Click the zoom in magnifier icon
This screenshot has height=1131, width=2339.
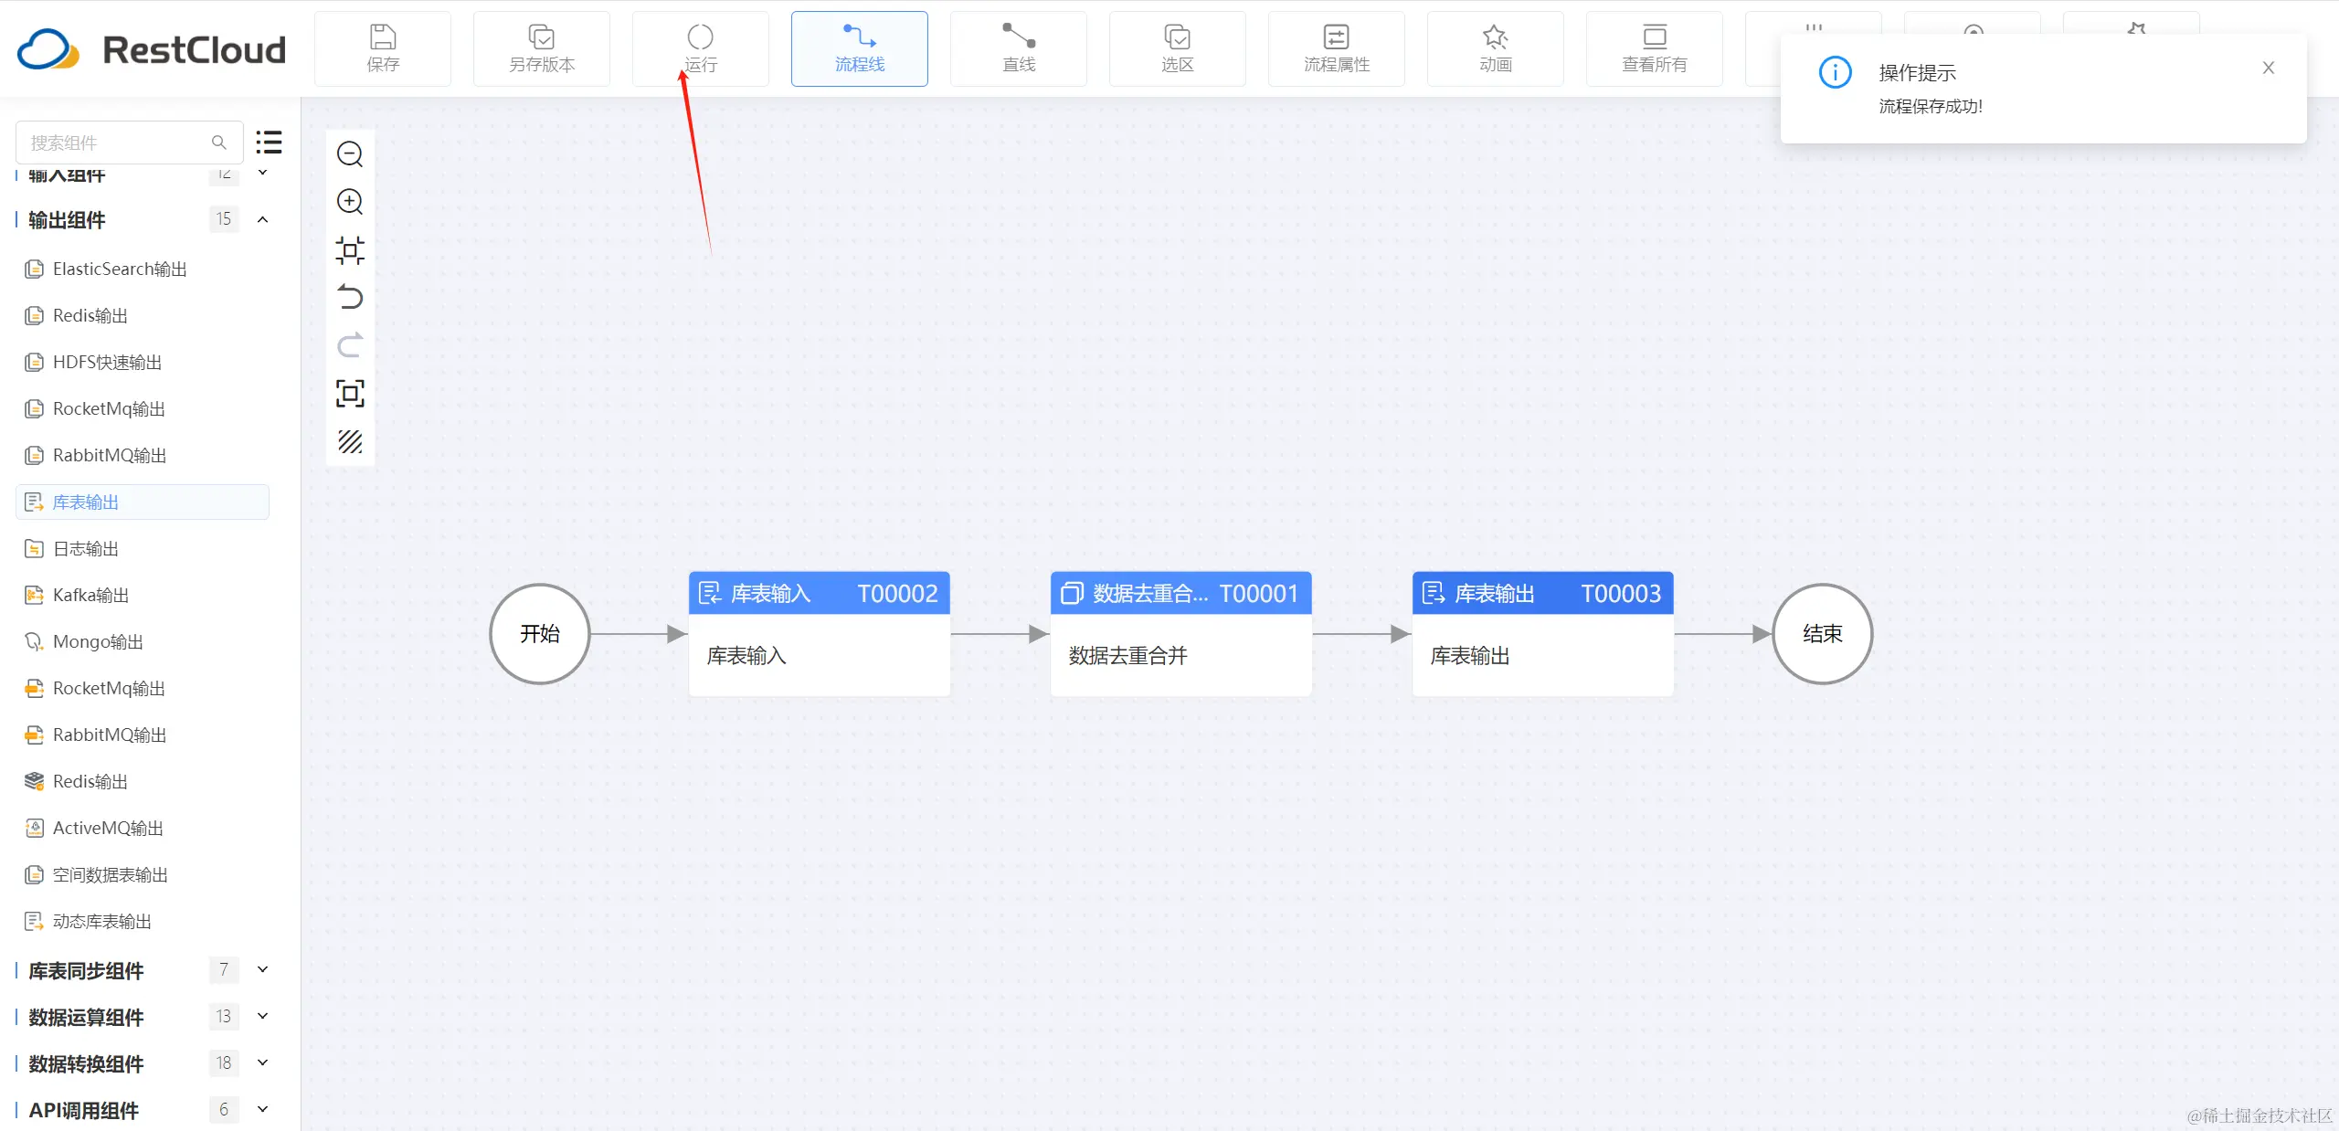click(x=350, y=201)
